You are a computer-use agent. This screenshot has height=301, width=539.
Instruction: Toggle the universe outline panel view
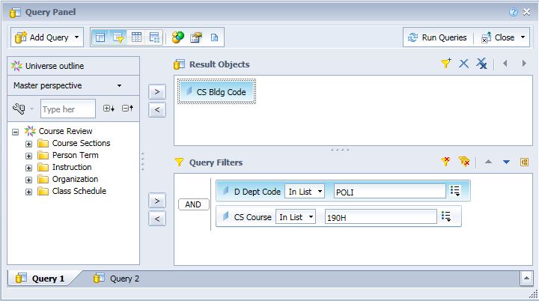pos(100,37)
